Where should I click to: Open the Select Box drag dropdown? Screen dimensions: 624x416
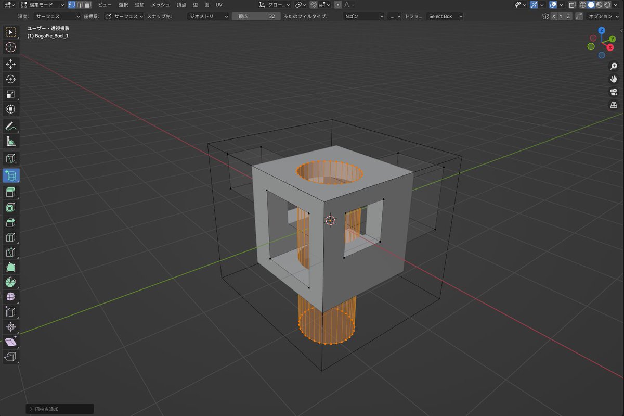[445, 16]
